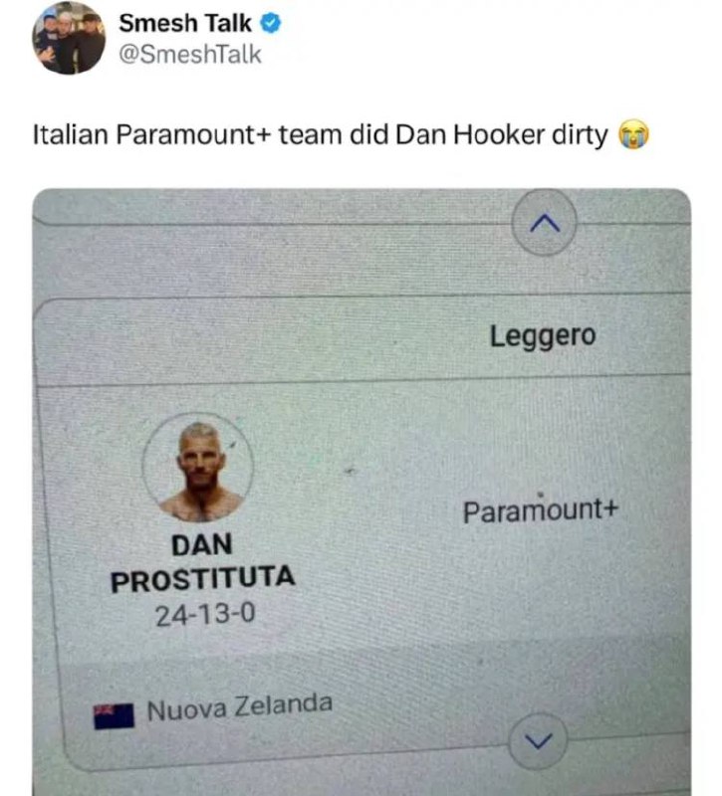
Task: Open the embedded photo in the tweet
Action: click(361, 492)
